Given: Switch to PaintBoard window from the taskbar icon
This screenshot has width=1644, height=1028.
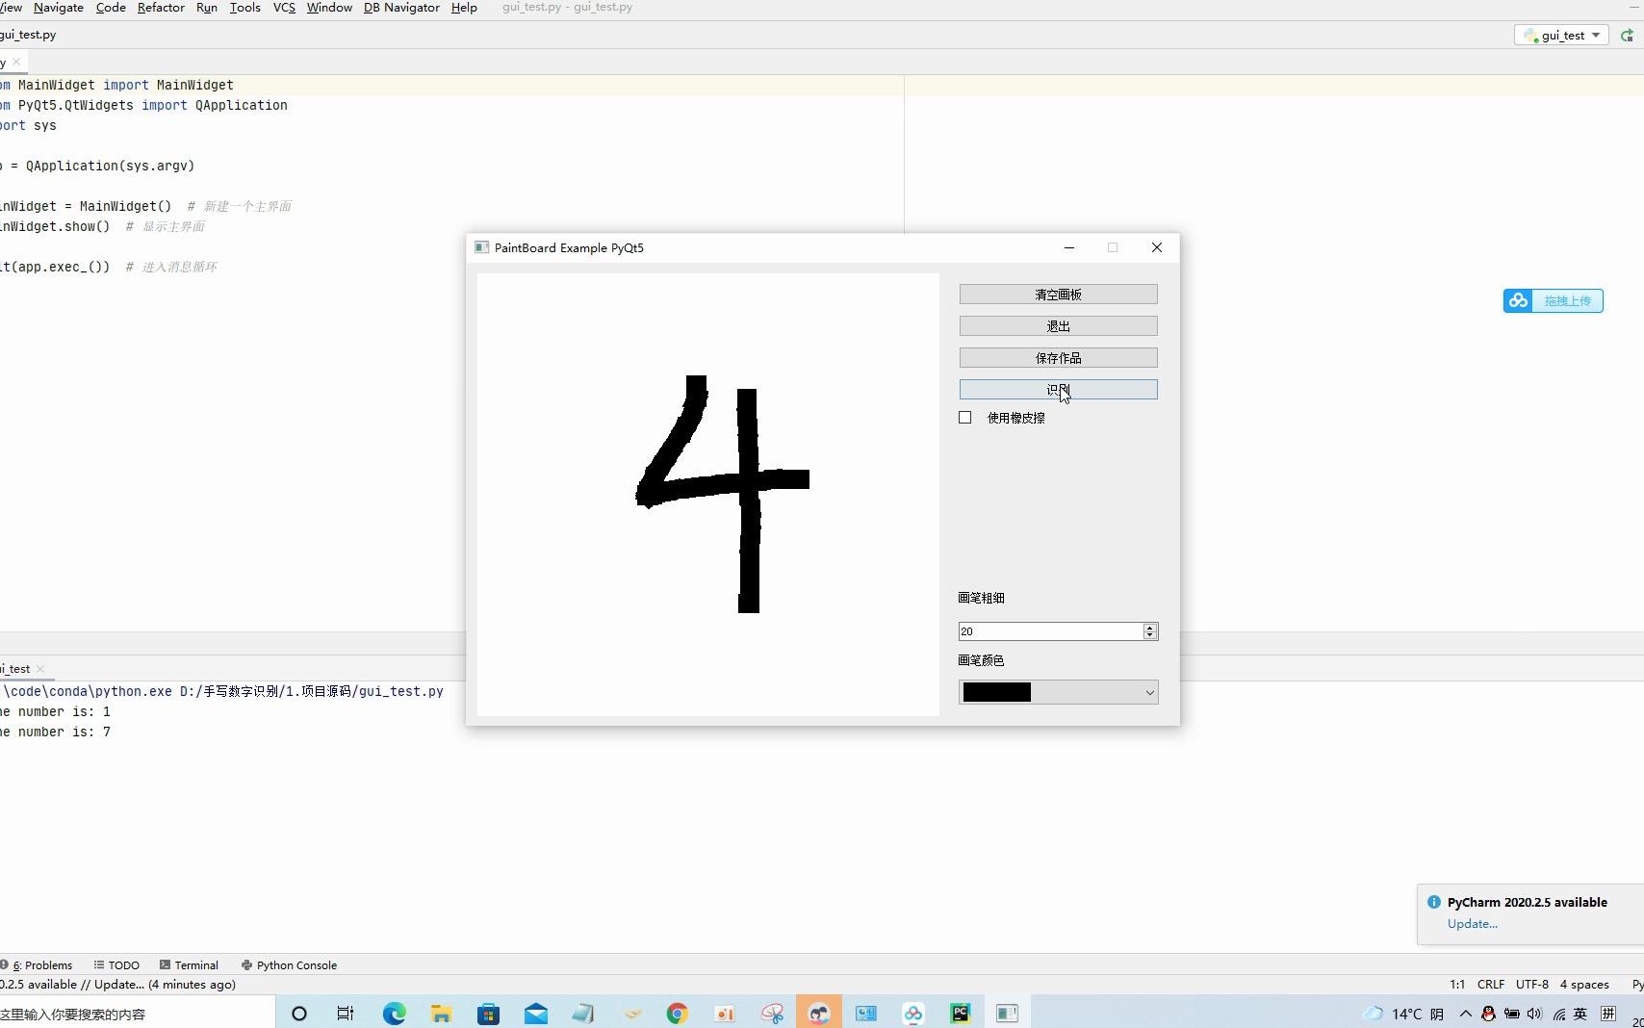Looking at the screenshot, I should click(x=1008, y=1014).
